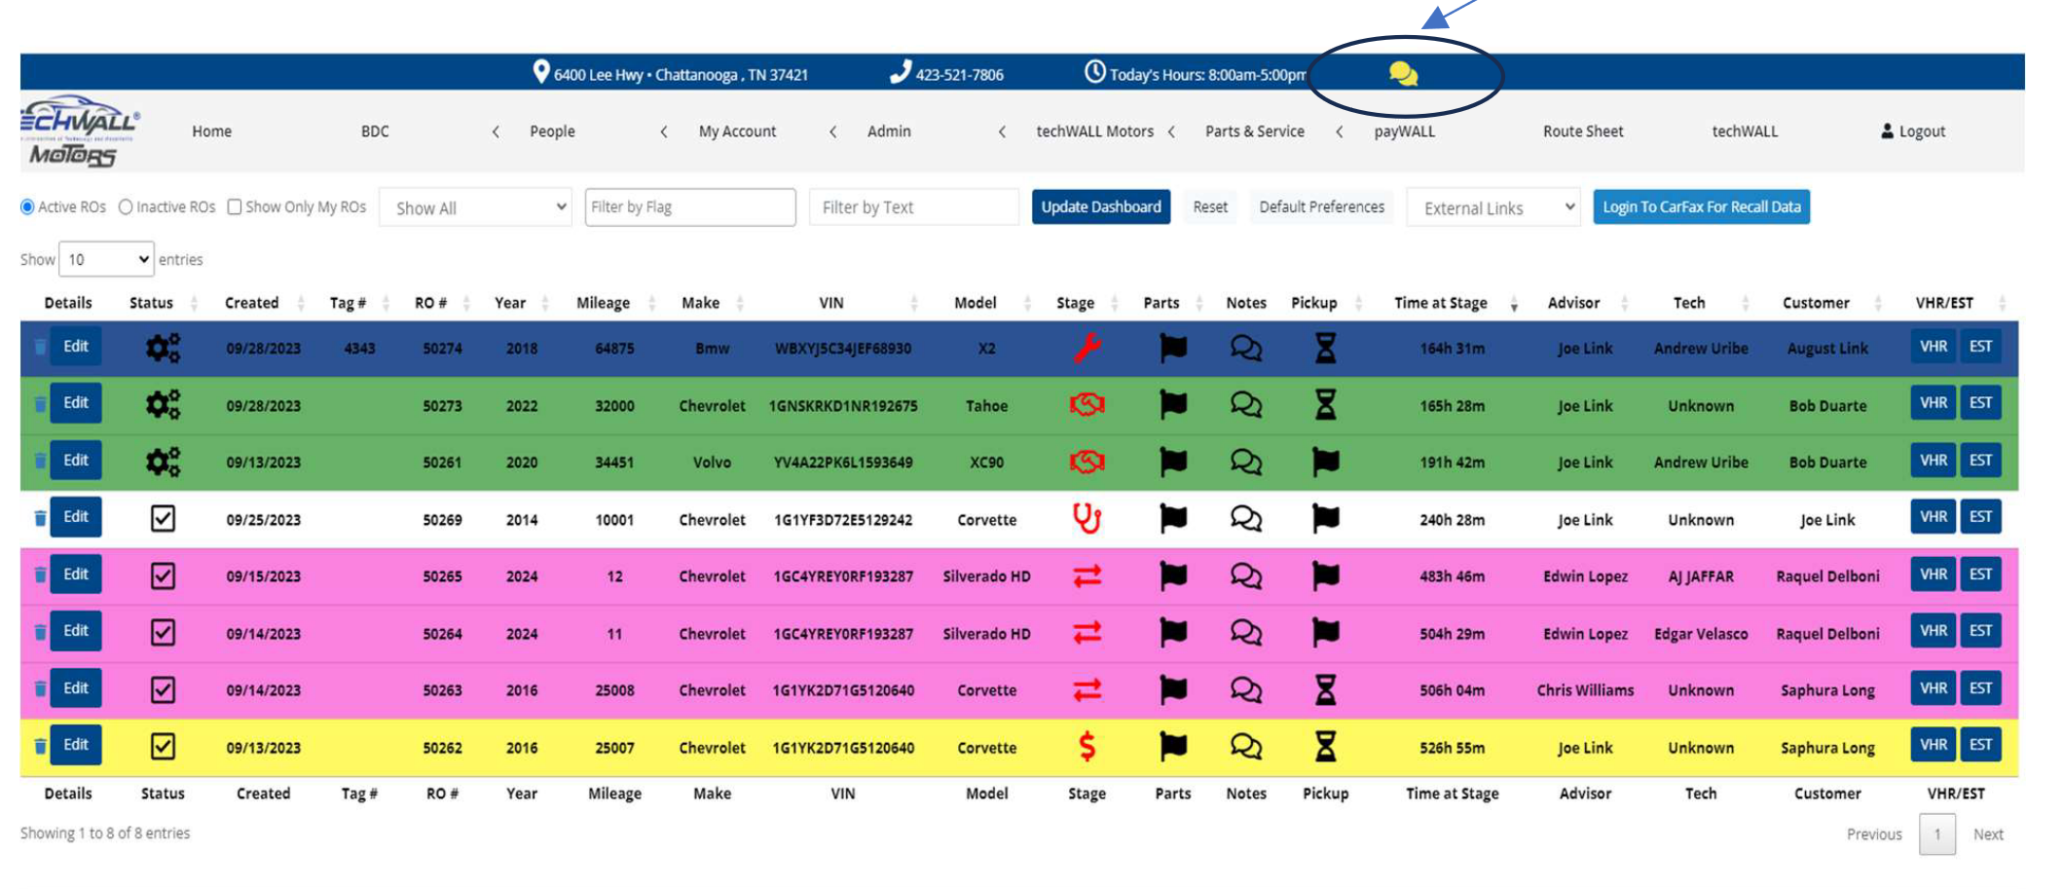Click the Filter by Text field

[x=913, y=207]
